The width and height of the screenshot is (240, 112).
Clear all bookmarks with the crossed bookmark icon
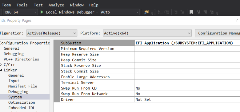click(x=211, y=12)
